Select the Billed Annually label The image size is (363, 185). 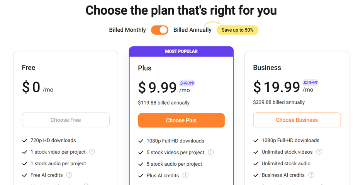click(192, 30)
